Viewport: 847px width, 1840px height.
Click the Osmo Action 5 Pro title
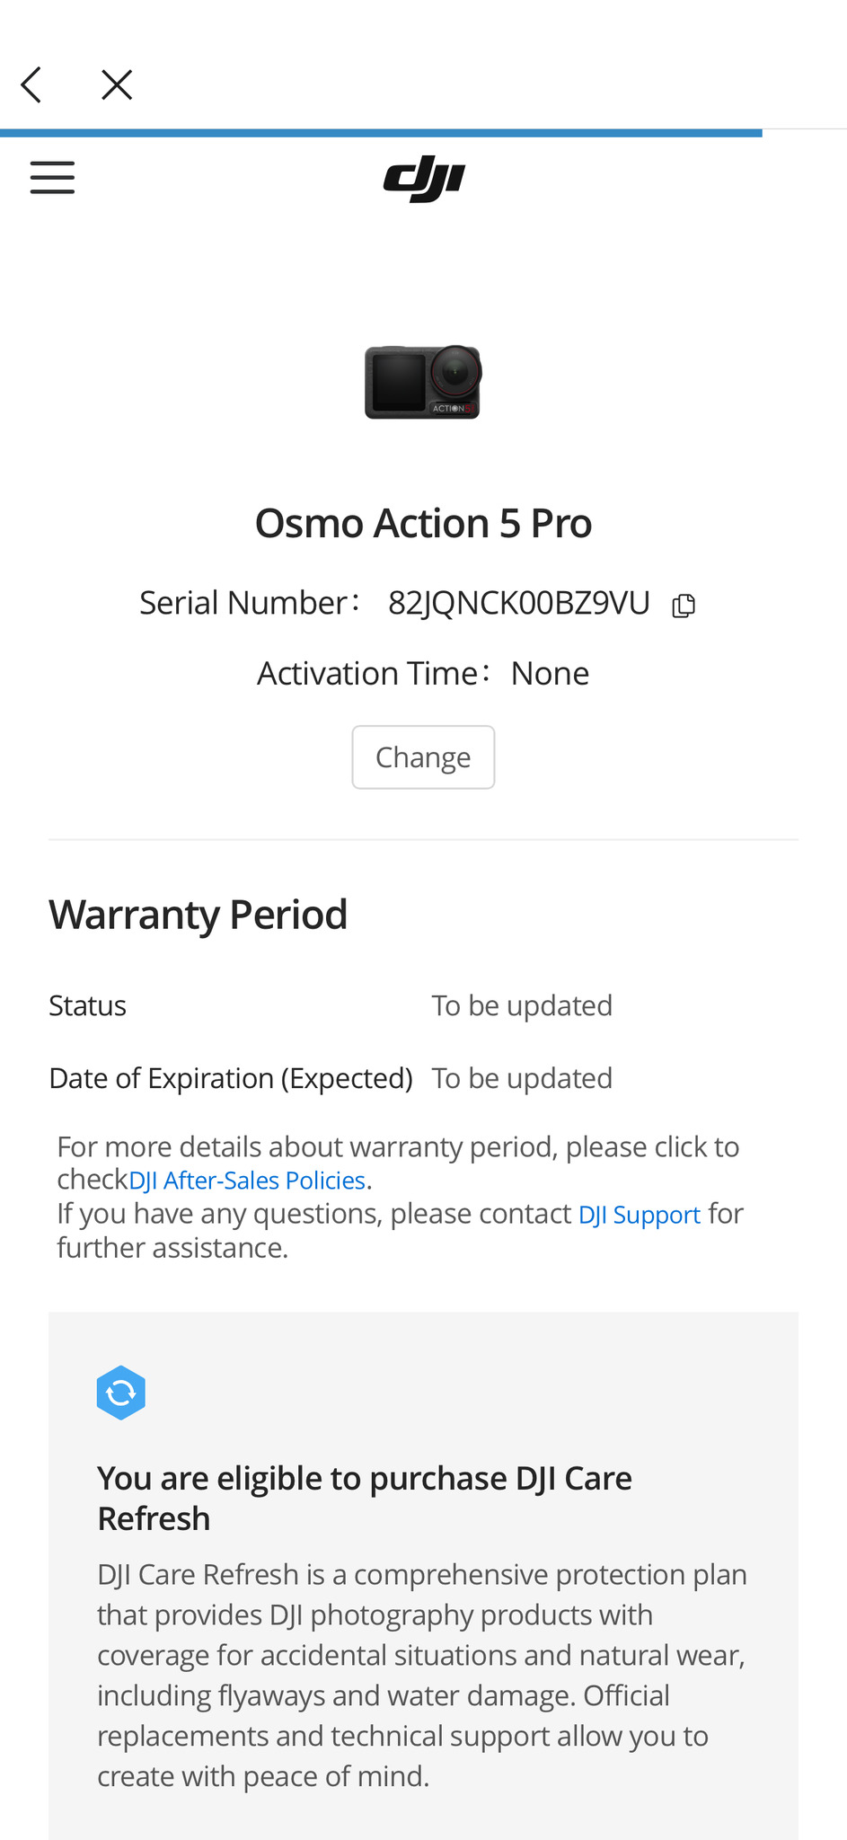tap(423, 523)
